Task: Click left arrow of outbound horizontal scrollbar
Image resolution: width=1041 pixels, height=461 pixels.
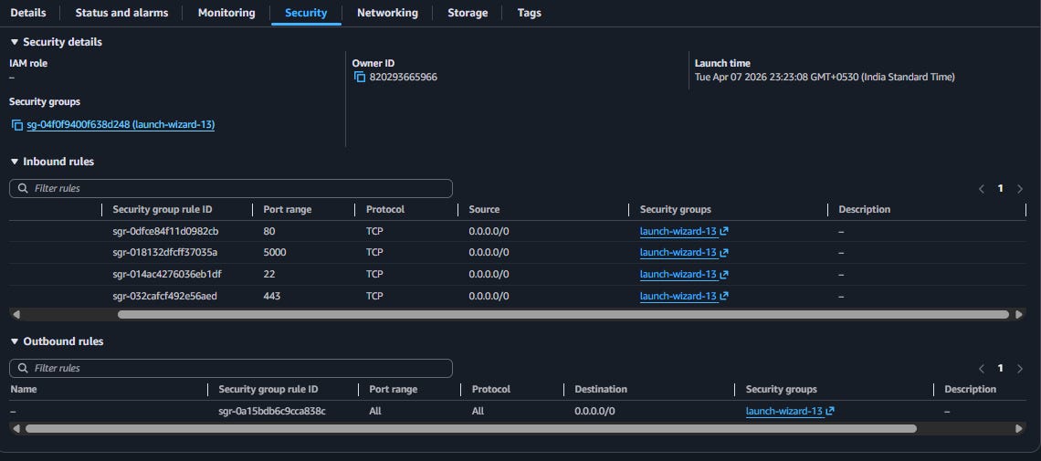Action: tap(16, 429)
